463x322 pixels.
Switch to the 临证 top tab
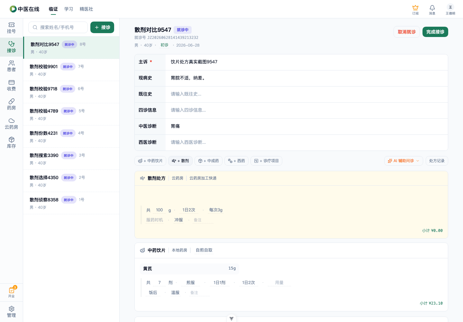(53, 9)
